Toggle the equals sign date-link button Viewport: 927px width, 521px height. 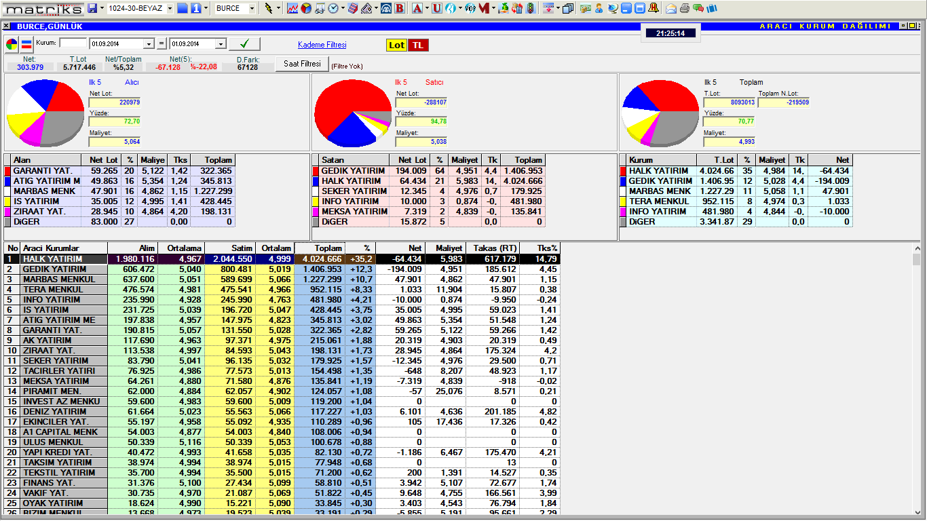162,44
